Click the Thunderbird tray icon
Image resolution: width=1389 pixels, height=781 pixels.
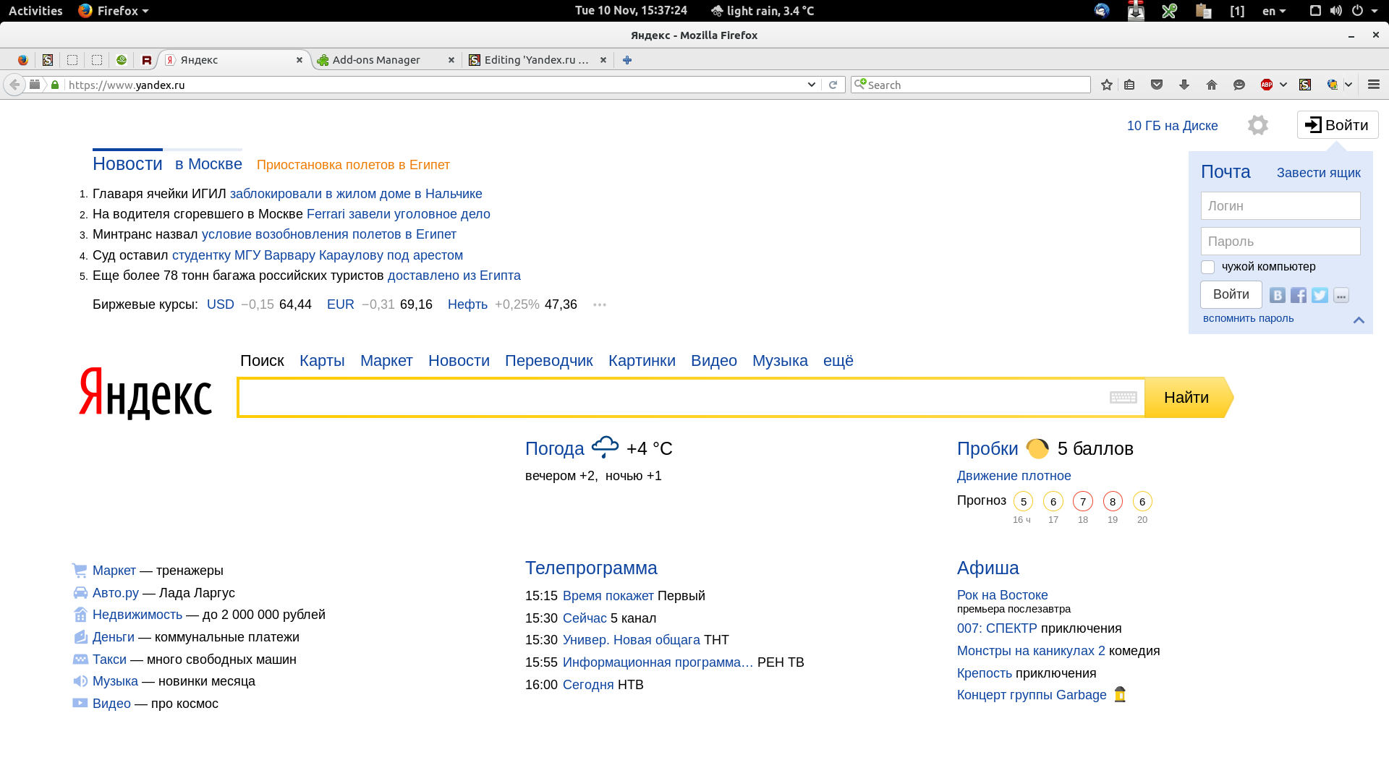1102,11
